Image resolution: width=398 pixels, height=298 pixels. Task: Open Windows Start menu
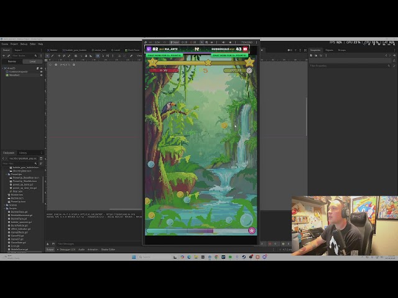point(134,257)
